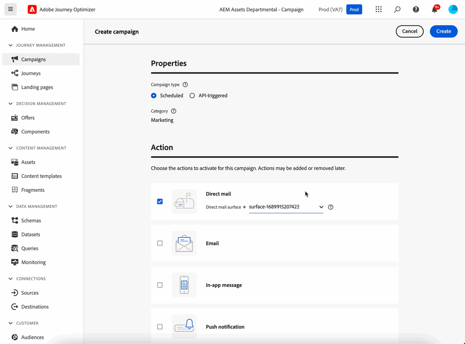Check the In-app message checkbox
This screenshot has width=465, height=344.
pos(160,285)
